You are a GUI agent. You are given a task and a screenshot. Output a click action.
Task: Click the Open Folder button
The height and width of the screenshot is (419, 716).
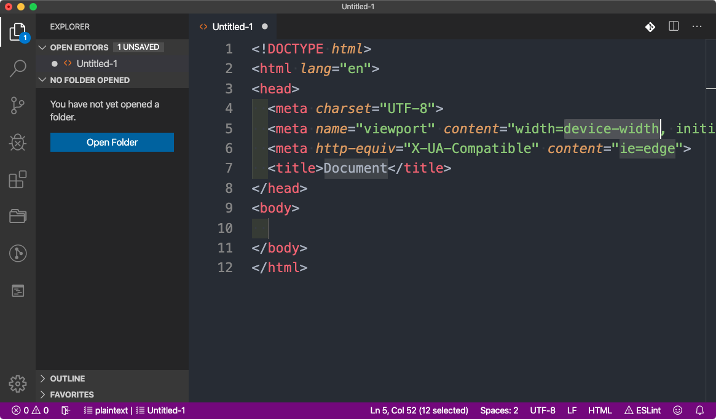tap(112, 142)
